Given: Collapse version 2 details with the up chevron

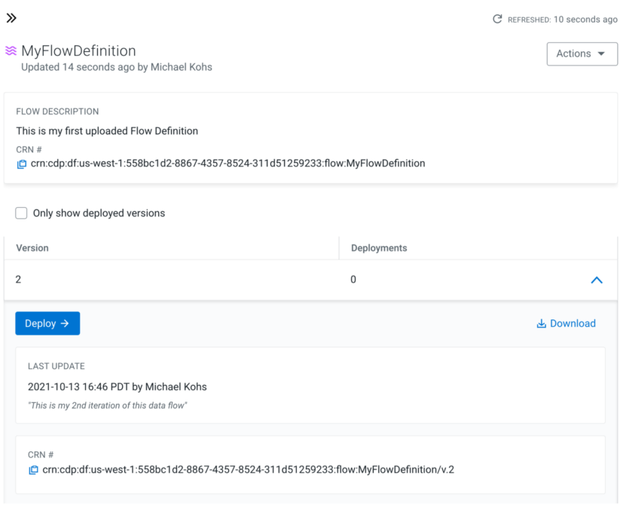Looking at the screenshot, I should (597, 279).
